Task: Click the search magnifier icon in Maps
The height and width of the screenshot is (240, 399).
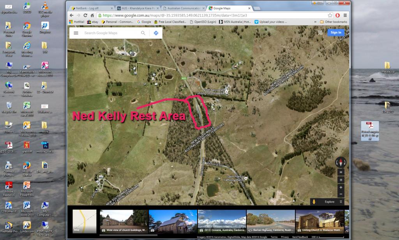Action: (143, 33)
